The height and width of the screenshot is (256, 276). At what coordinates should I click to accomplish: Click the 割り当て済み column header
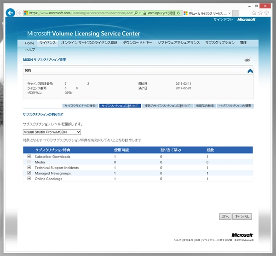(x=171, y=150)
